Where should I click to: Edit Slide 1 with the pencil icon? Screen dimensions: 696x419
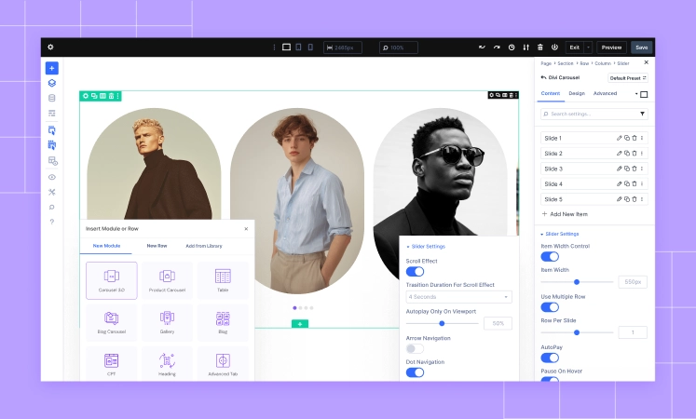pos(620,138)
